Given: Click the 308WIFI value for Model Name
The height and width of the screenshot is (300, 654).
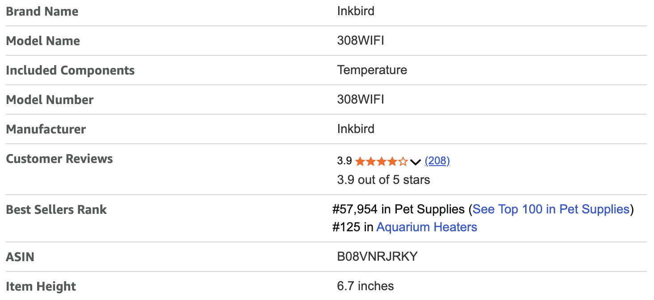Looking at the screenshot, I should [x=361, y=41].
